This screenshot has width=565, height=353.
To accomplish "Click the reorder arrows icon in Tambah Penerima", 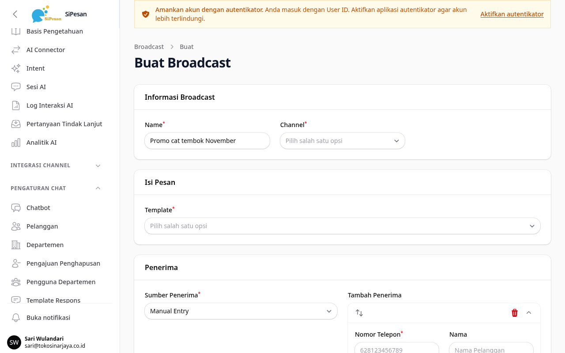I will [x=359, y=313].
